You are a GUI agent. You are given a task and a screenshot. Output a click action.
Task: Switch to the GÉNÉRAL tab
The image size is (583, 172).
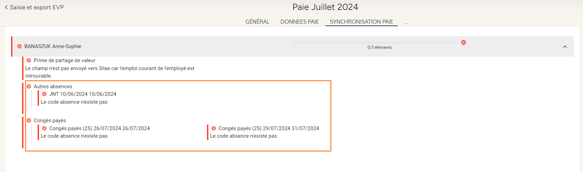[x=257, y=22]
